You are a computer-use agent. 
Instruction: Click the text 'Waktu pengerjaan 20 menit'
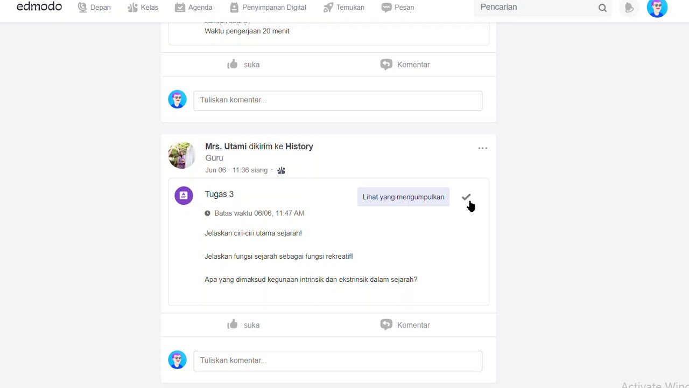pyautogui.click(x=247, y=31)
